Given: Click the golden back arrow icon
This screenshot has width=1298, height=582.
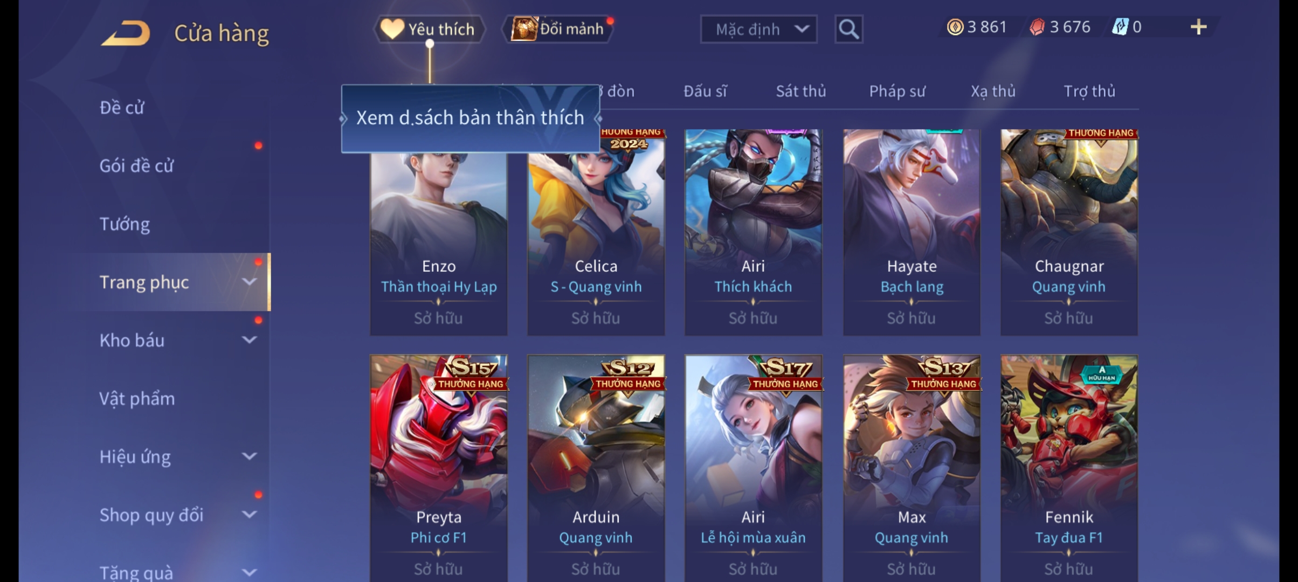Looking at the screenshot, I should (126, 33).
